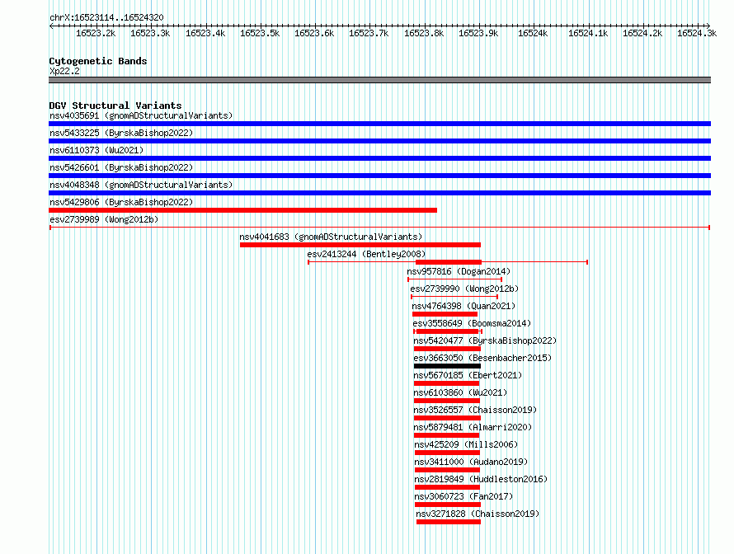Click the esv2413244 Bentley2008 label
734x554 pixels.
[366, 254]
